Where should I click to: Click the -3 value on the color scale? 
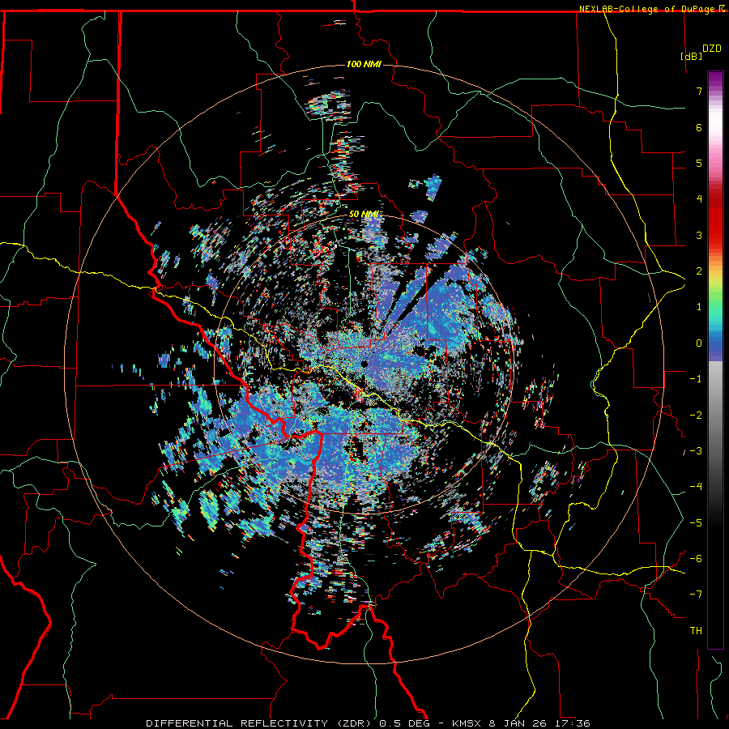(696, 451)
